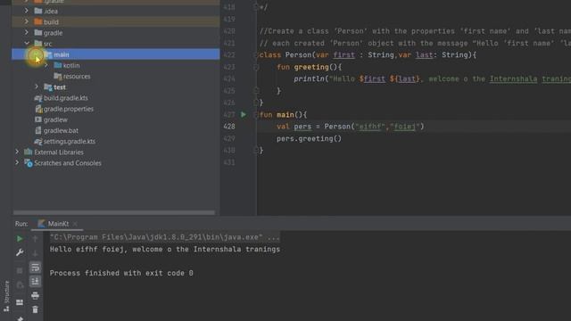Viewport: 571px width, 321px height.
Task: Click the restore layout icon in Run panel
Action: click(x=20, y=302)
